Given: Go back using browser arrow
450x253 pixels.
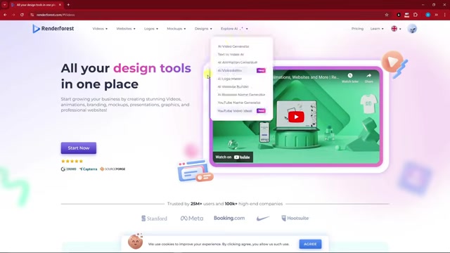Looking at the screenshot, I should [5, 15].
